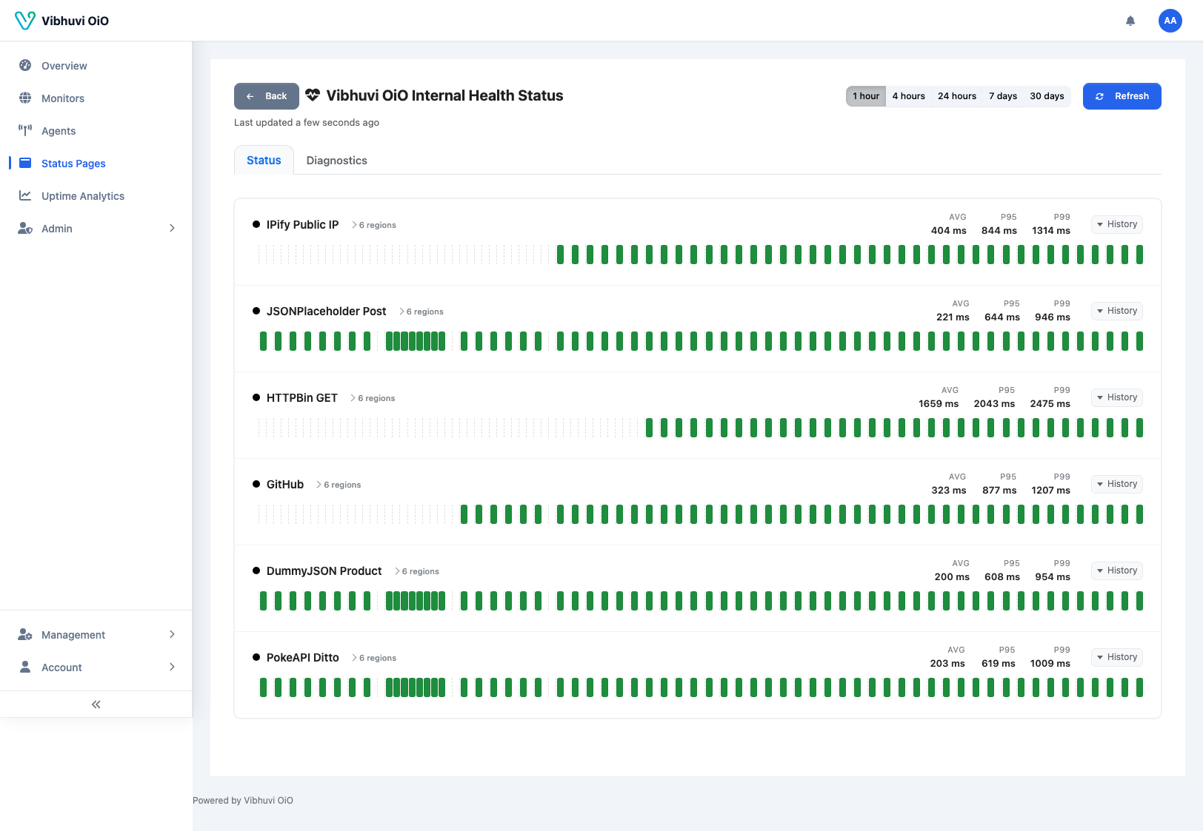Click the status dot for HTTPBin GET

[256, 397]
